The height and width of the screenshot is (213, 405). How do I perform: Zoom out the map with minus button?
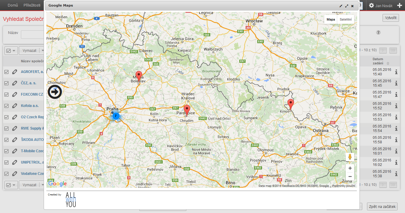tap(350, 176)
